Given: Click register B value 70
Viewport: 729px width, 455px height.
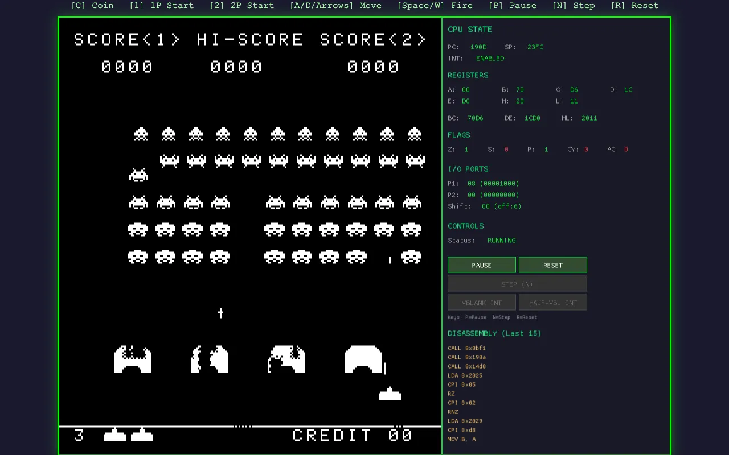Looking at the screenshot, I should coord(520,89).
